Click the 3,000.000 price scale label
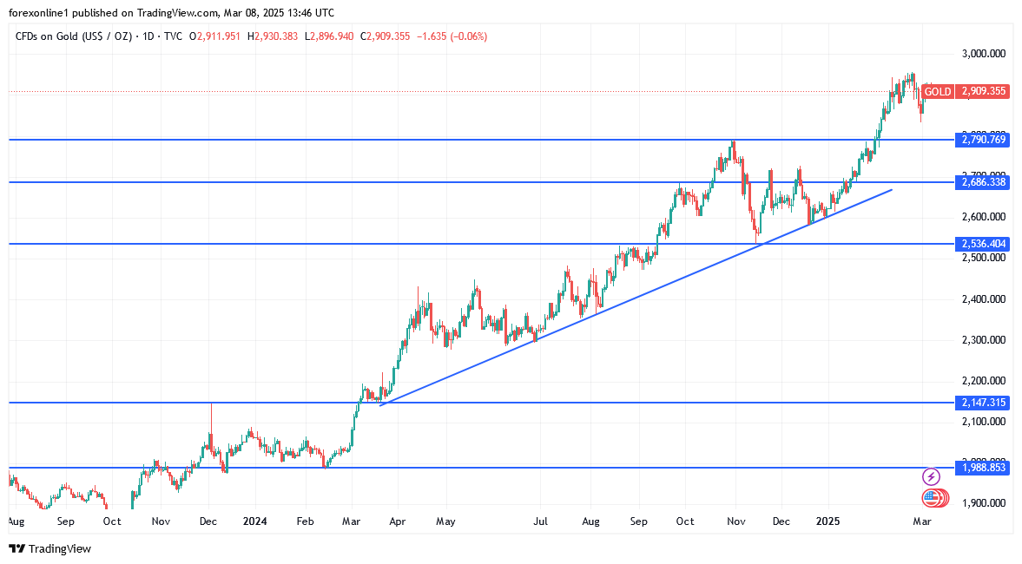This screenshot has height=564, width=1022. (983, 54)
